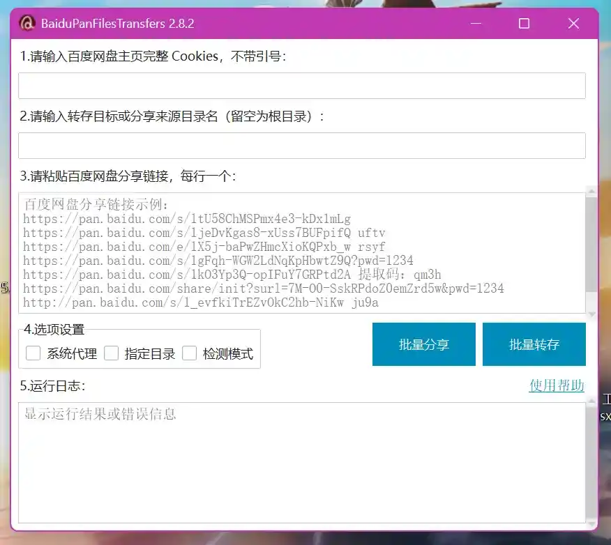Screen dimensions: 611x545
Task: Close the BaiduPanFilesTransfers window
Action: [x=573, y=24]
